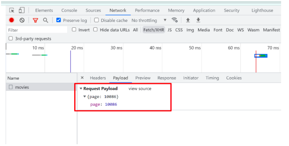Viewport: 289px width, 146px height.
Task: Open the Response tab
Action: (167, 78)
